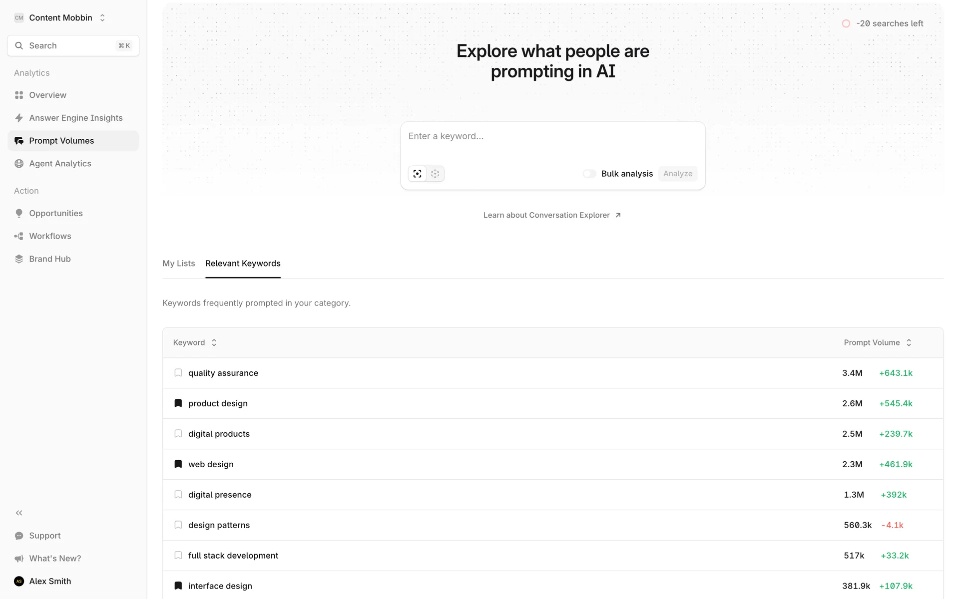
Task: Sort table by Keyword column
Action: coord(195,342)
